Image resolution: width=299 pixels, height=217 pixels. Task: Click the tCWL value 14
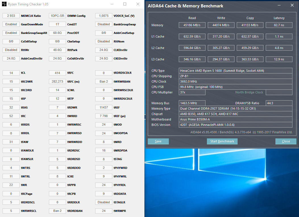click(x=57, y=90)
